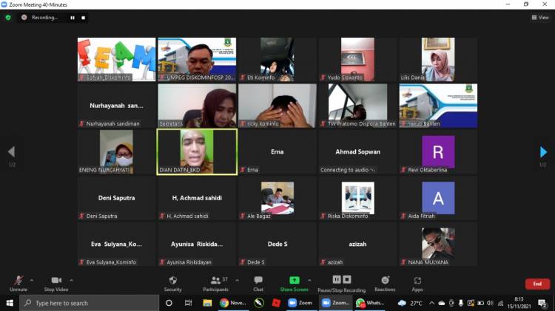This screenshot has width=555, height=311.
Task: Open Cortana circle on taskbar
Action: pyautogui.click(x=169, y=303)
